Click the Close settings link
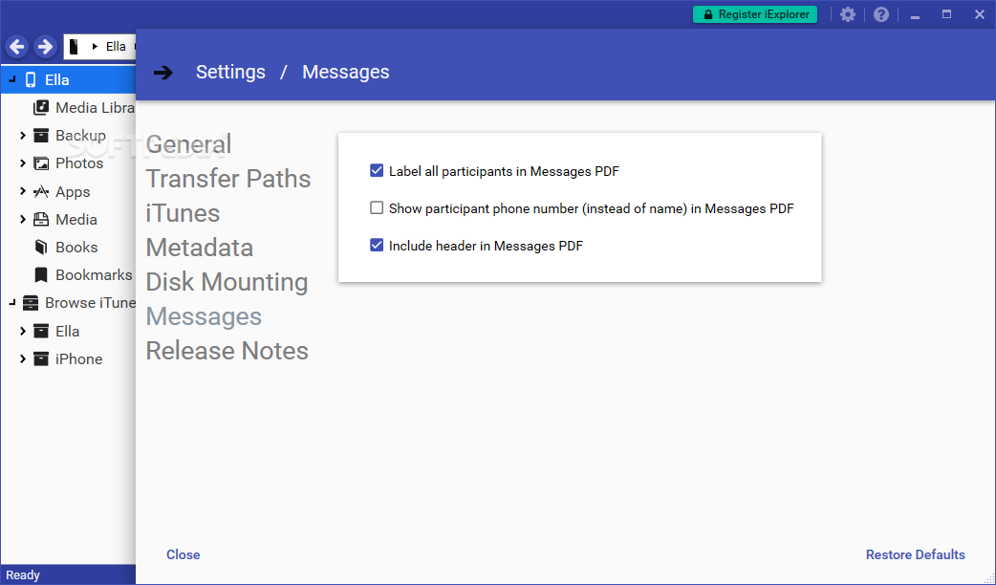Screen dimensions: 996x585 point(183,554)
